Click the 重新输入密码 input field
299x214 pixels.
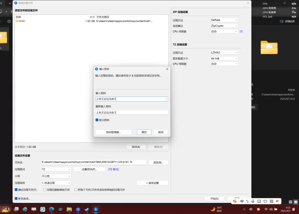(x=132, y=113)
